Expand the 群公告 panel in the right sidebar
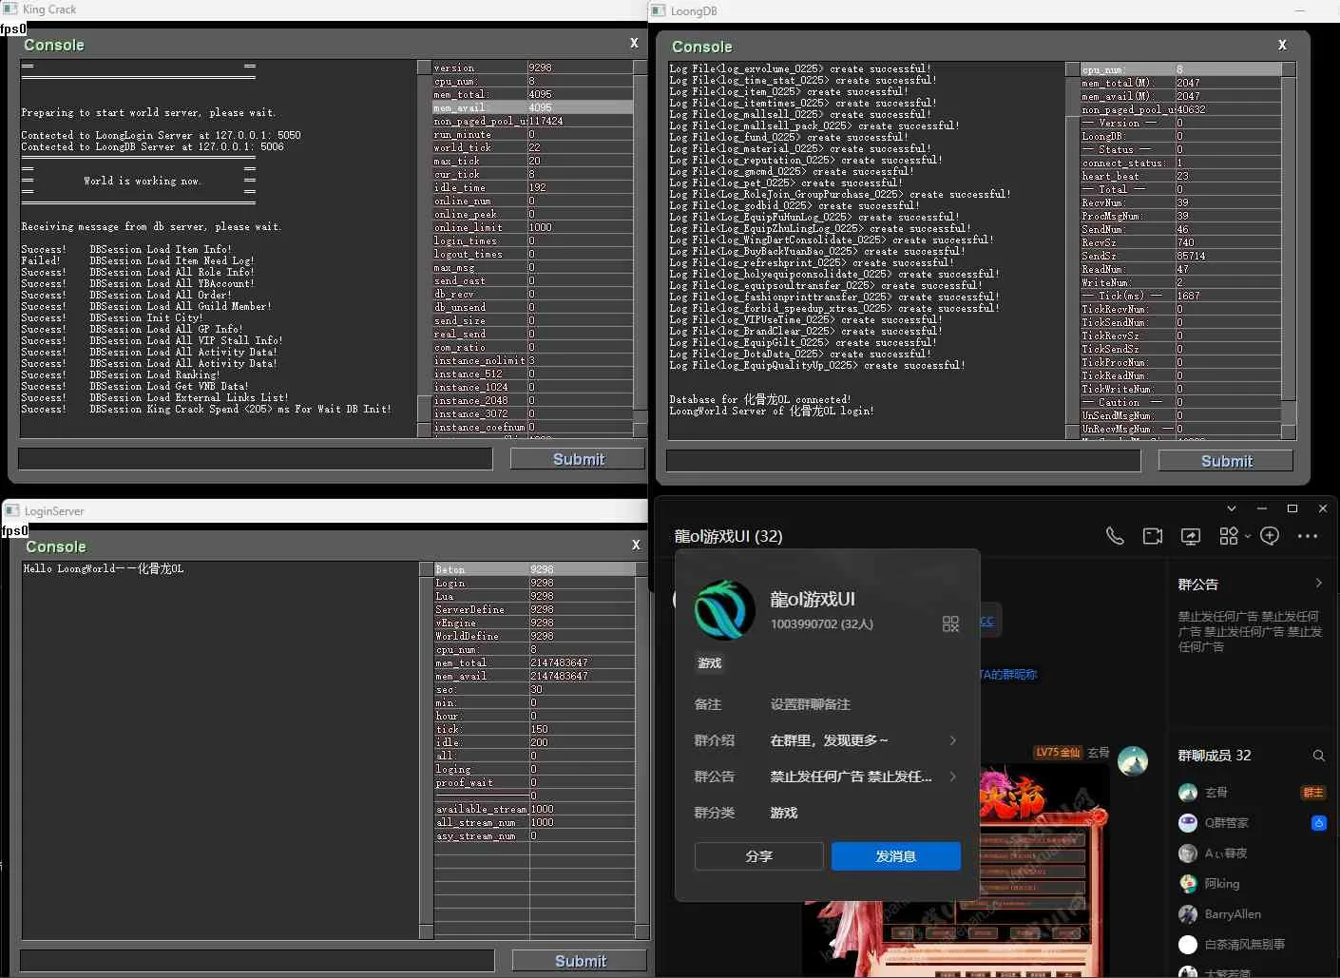The image size is (1340, 978). coord(1318,584)
